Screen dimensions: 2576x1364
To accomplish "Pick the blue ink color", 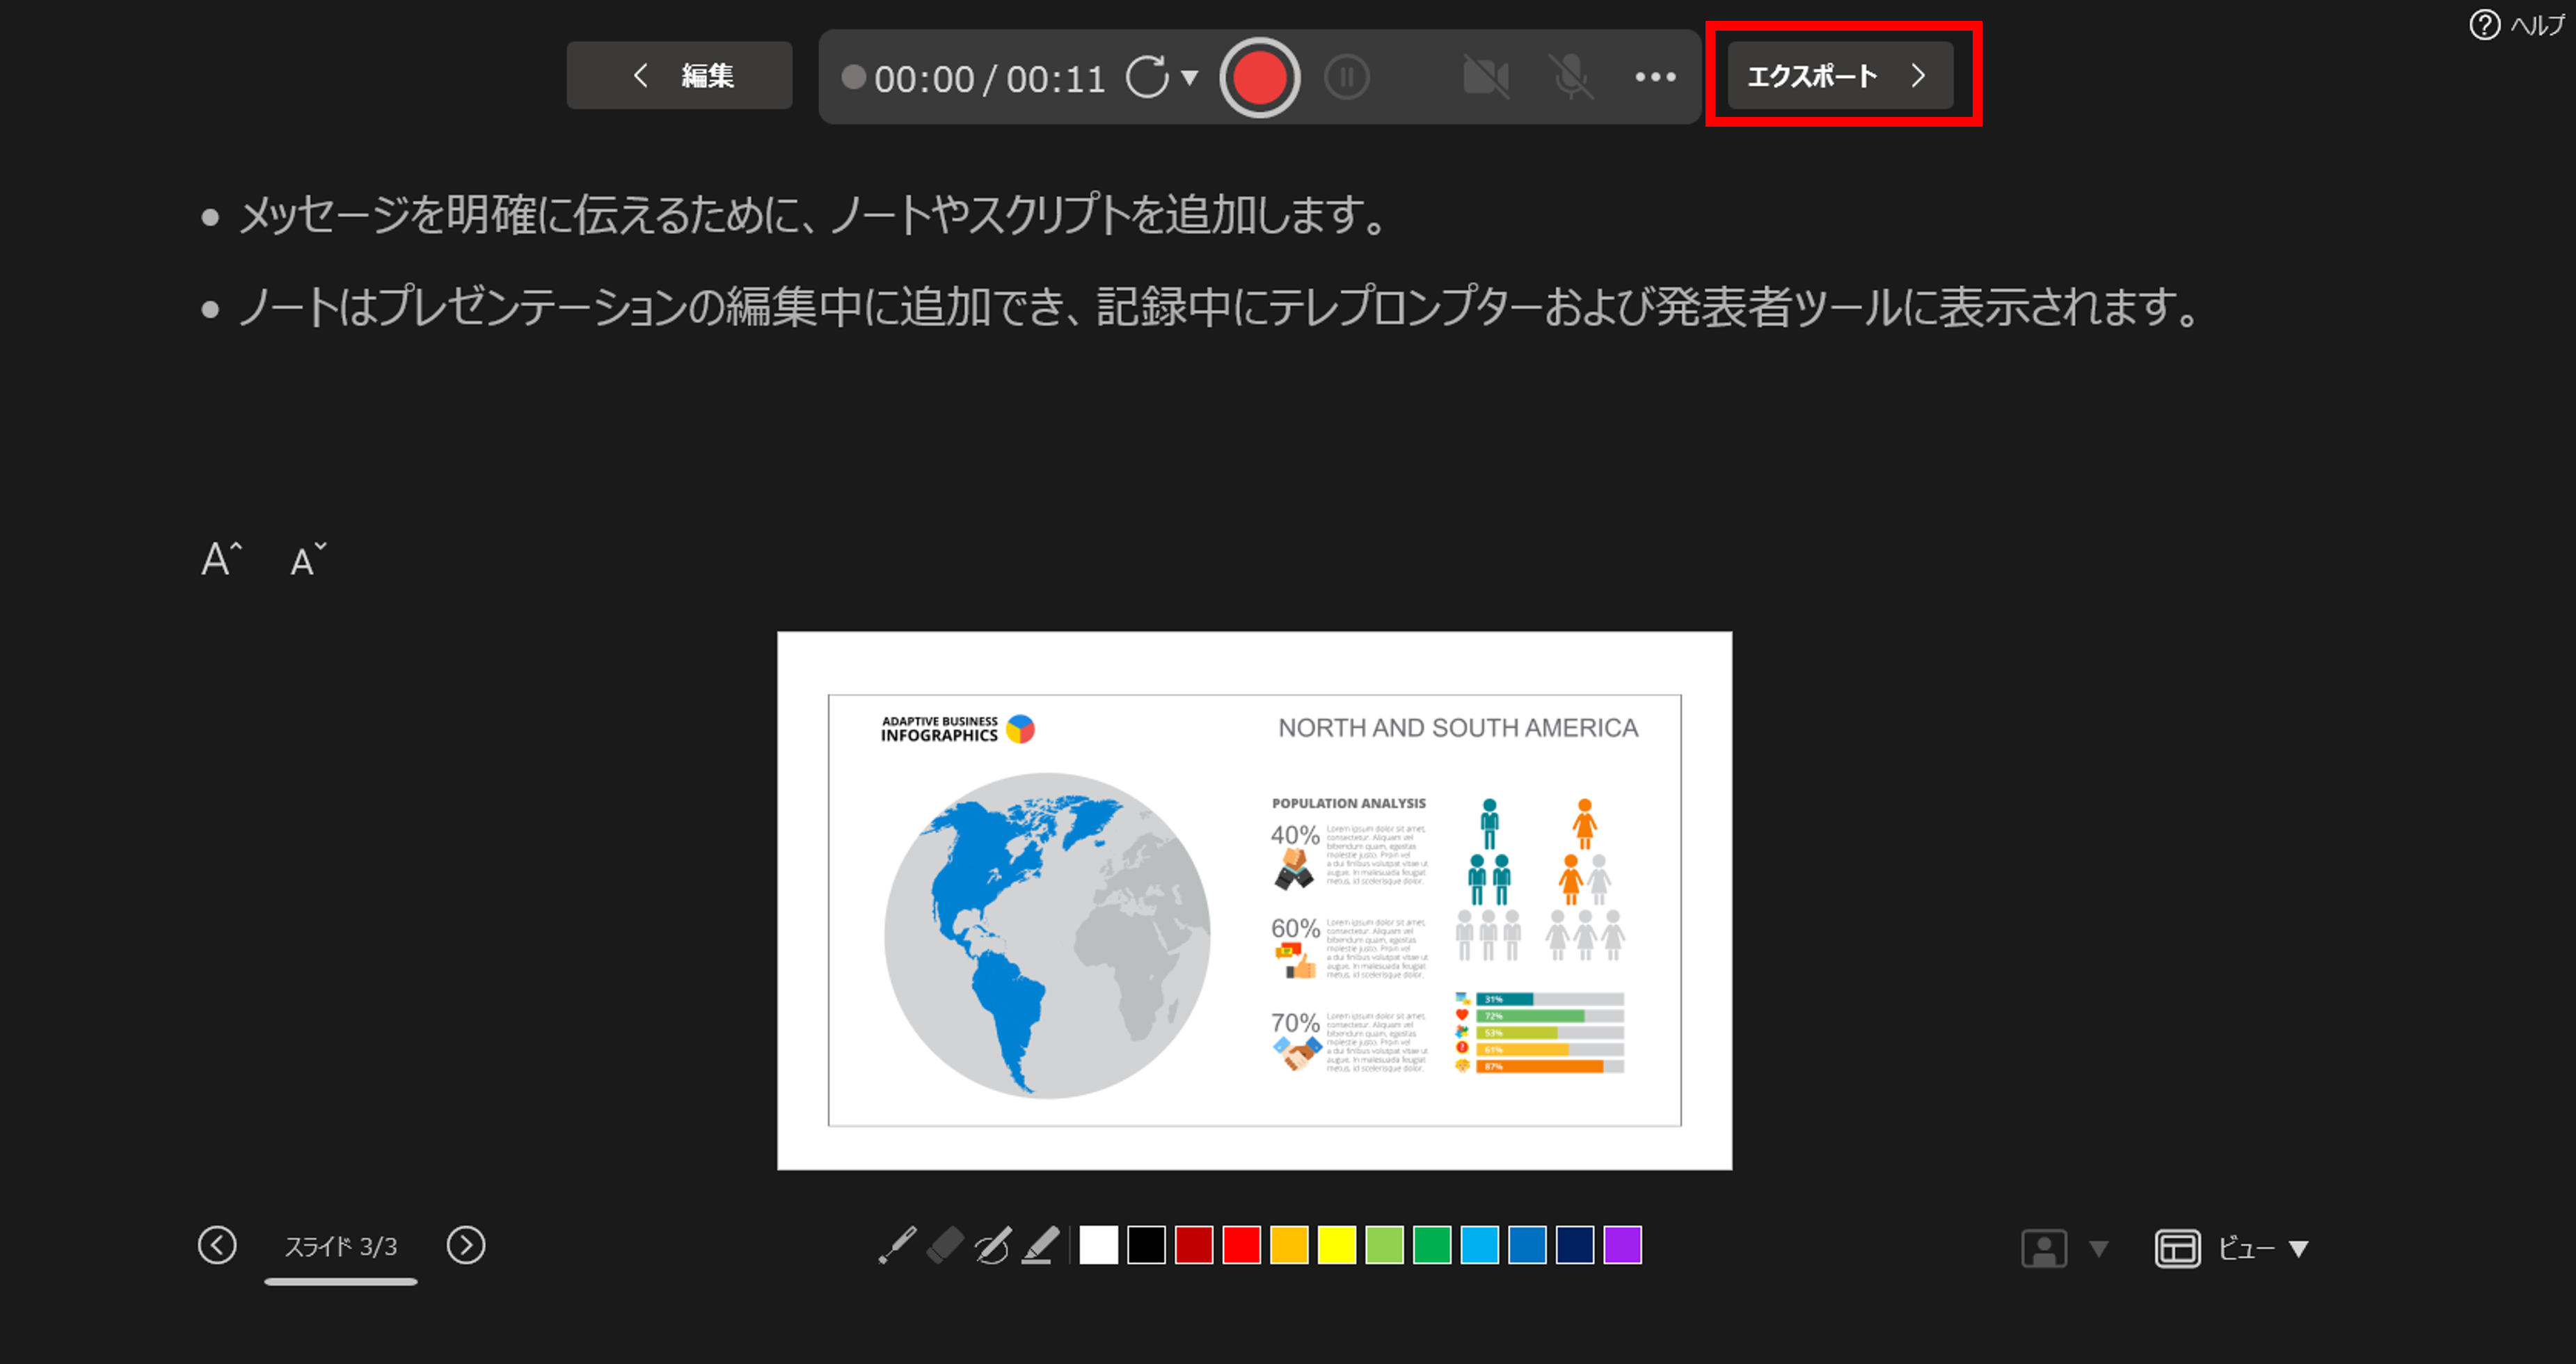I will tap(1527, 1245).
